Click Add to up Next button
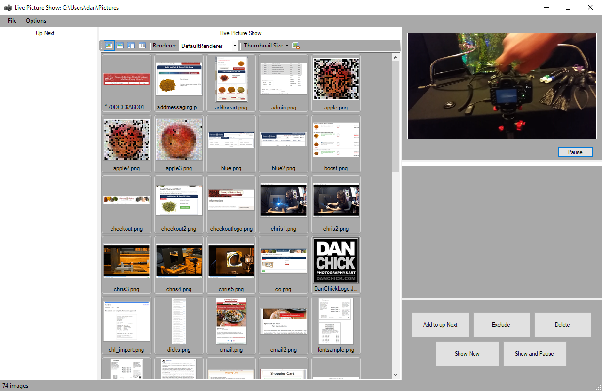The image size is (602, 391). click(x=440, y=325)
